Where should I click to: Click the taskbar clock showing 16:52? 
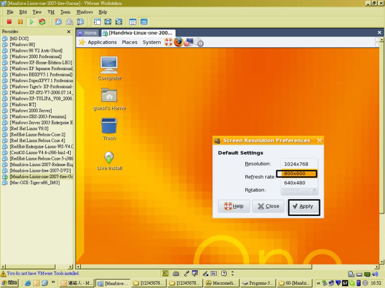[376, 283]
